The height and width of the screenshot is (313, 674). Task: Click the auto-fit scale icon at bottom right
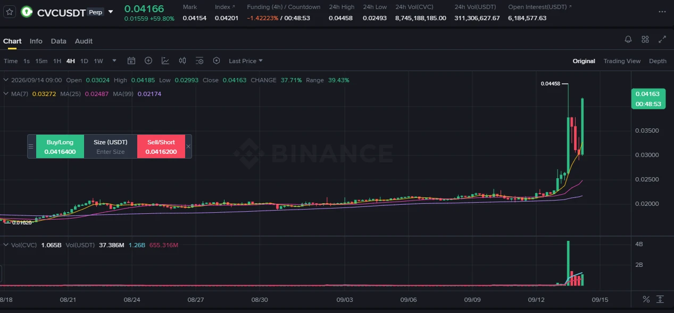(660, 299)
